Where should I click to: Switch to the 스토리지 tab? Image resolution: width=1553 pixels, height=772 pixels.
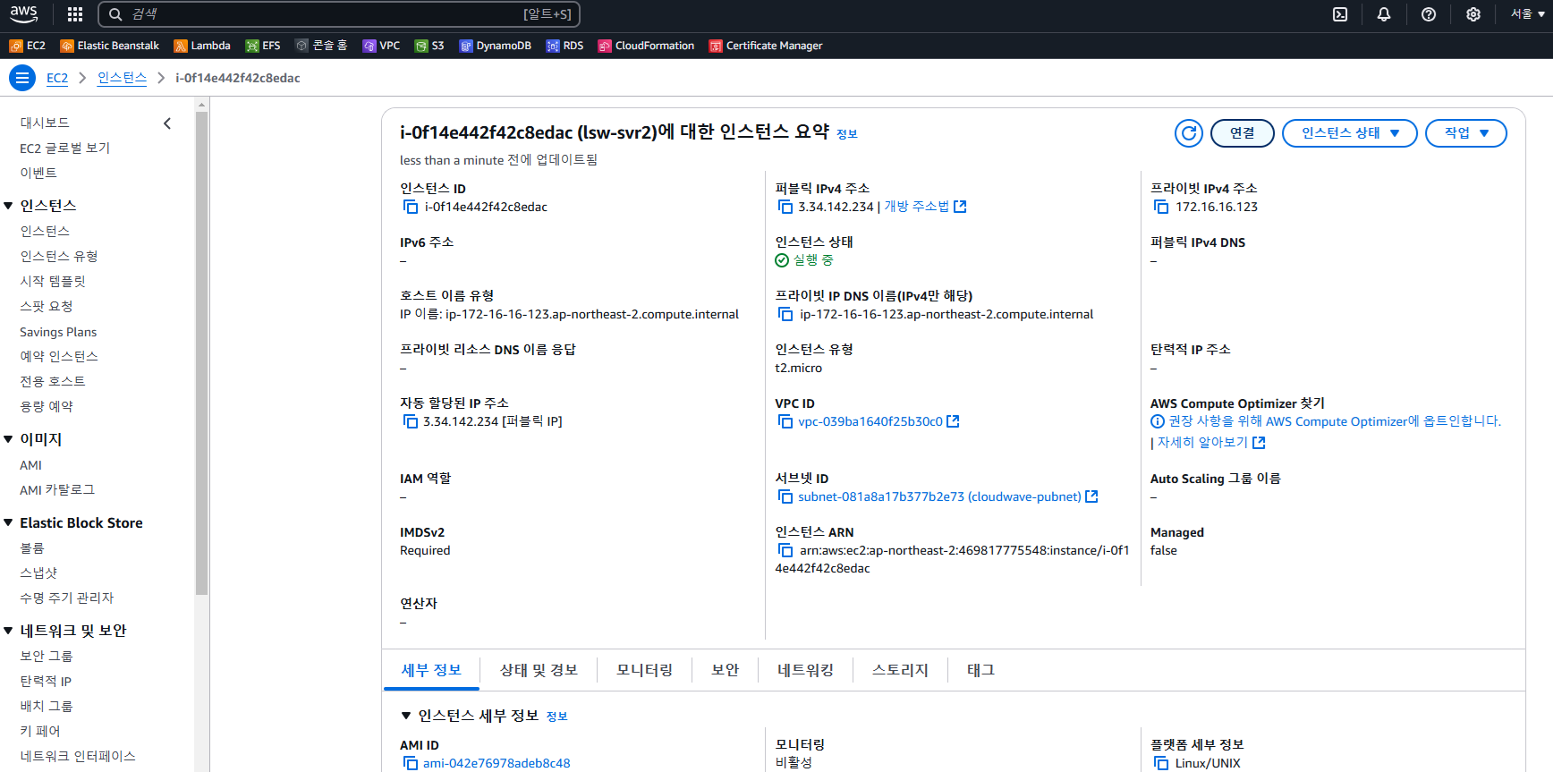click(x=900, y=670)
